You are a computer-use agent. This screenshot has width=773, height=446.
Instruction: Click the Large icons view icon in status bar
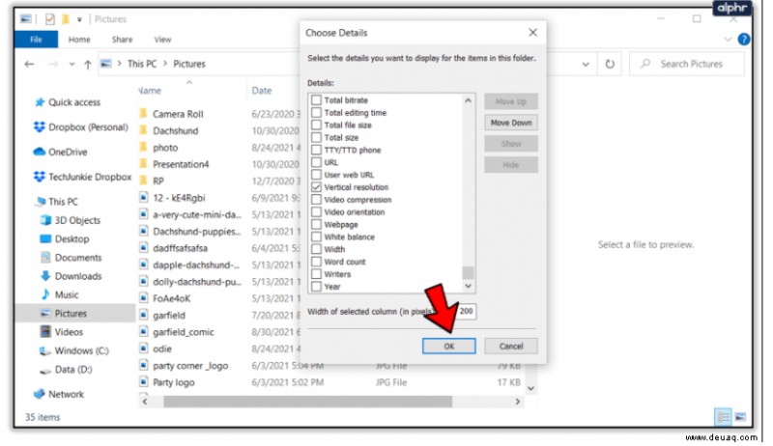(x=740, y=417)
